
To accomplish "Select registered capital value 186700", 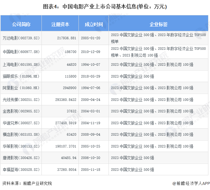I will click(71, 52).
